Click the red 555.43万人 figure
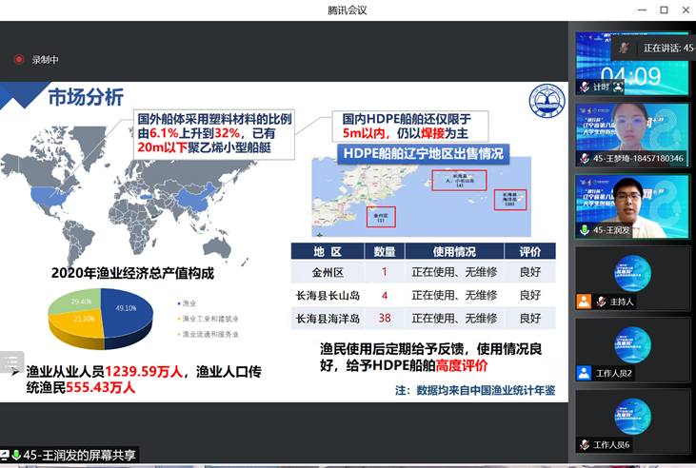696x468 pixels. pos(100,387)
